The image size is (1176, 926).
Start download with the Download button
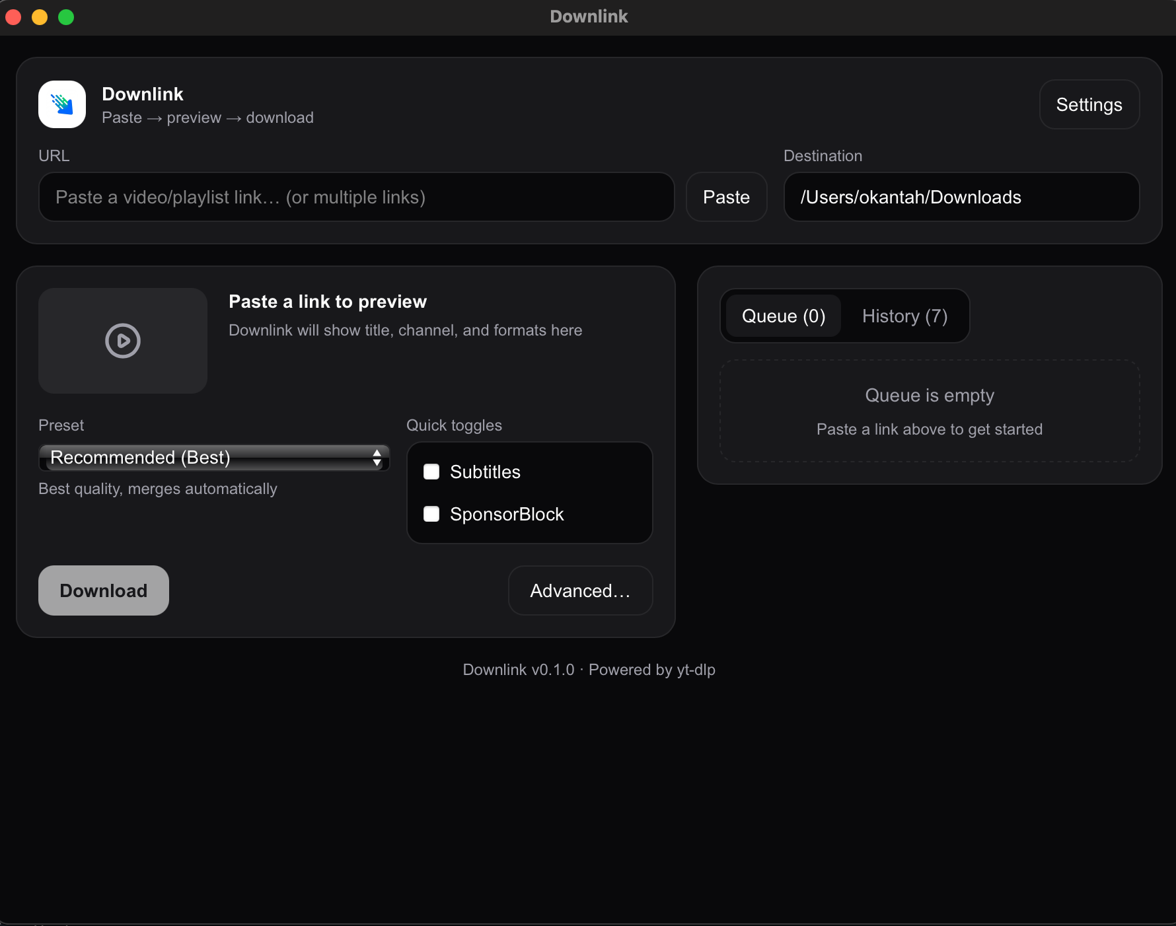pyautogui.click(x=104, y=590)
